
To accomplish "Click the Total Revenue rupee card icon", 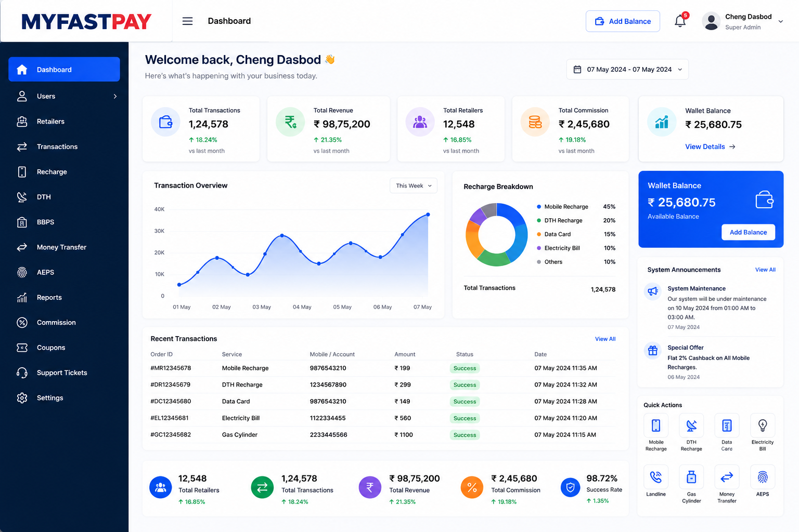I will (x=290, y=122).
